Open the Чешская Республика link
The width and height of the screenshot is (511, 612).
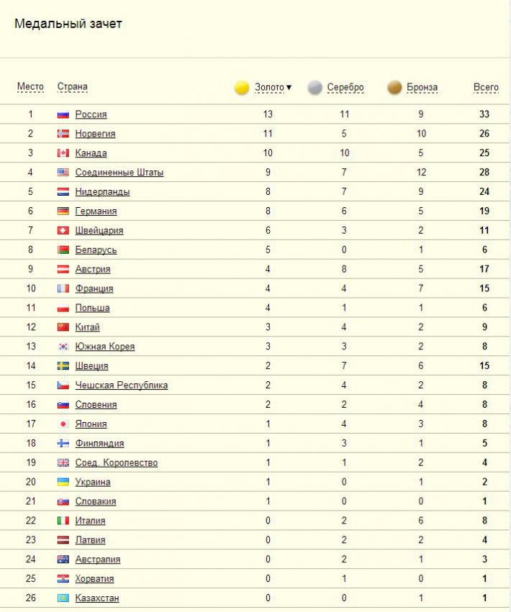click(121, 385)
